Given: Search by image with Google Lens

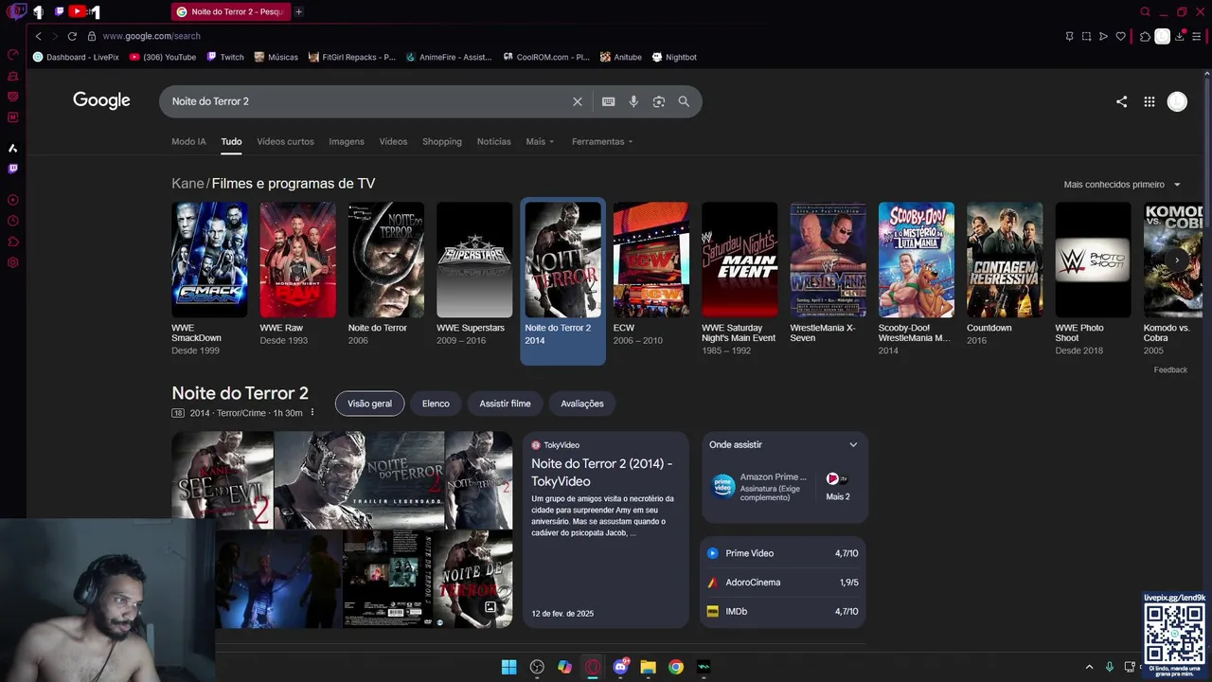Looking at the screenshot, I should tap(659, 101).
